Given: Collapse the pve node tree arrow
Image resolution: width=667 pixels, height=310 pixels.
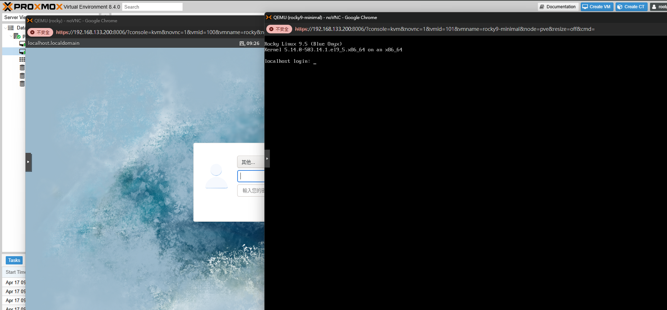Looking at the screenshot, I should click(11, 36).
